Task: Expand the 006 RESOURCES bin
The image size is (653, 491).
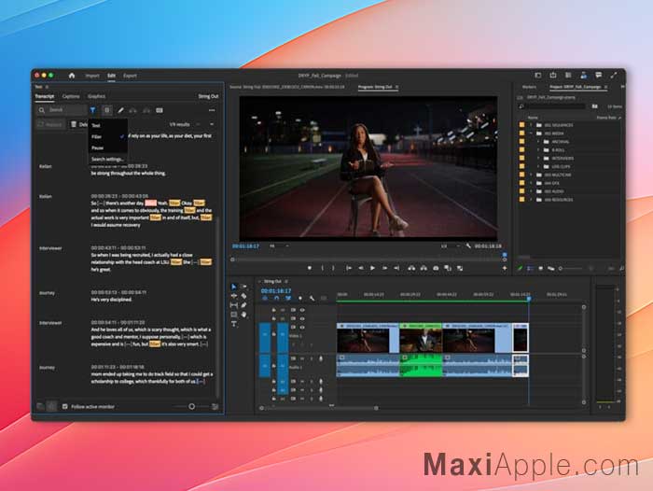Action: tap(531, 200)
